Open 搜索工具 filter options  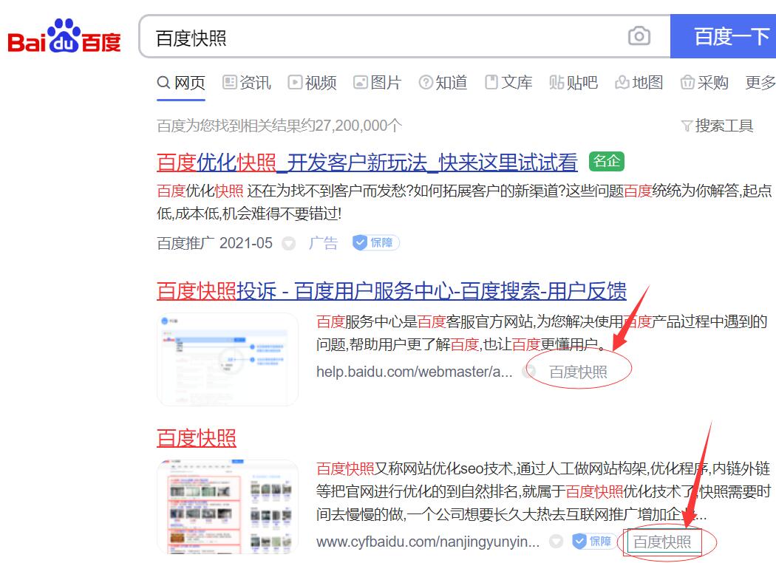click(x=717, y=126)
